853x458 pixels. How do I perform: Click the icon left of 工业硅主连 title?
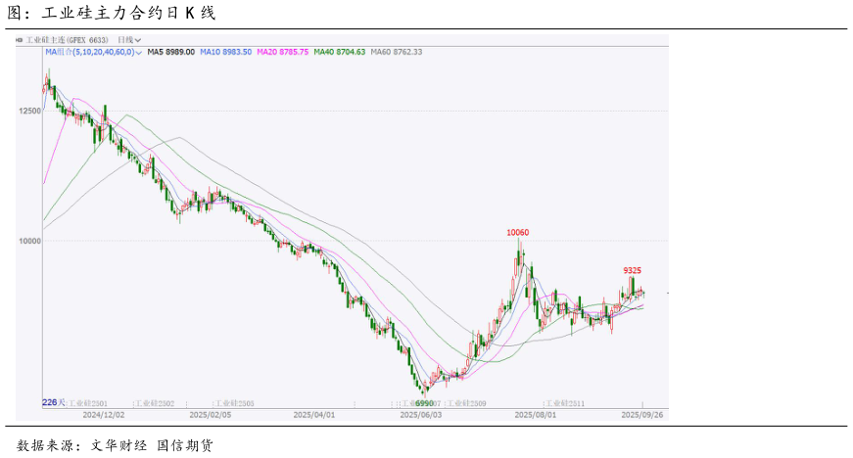click(20, 40)
